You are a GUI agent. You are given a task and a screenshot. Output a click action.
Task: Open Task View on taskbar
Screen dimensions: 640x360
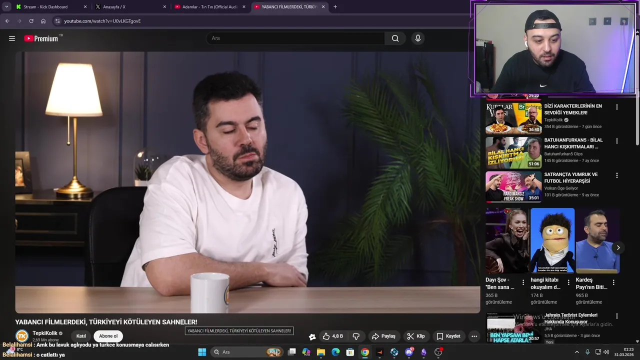point(292,352)
